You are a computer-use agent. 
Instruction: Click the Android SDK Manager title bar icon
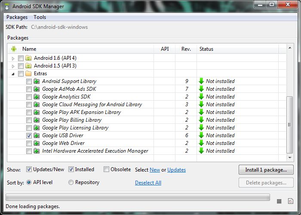click(7, 6)
